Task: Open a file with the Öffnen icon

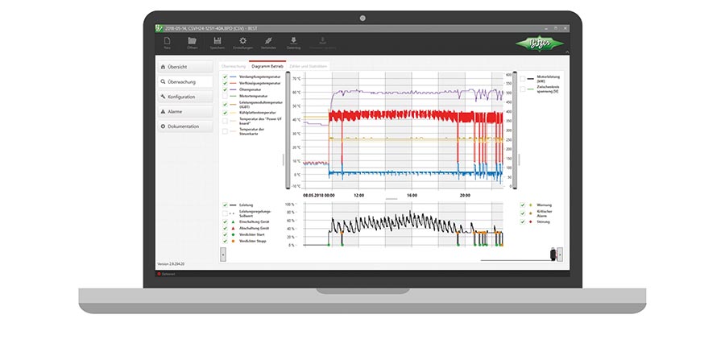Action: pyautogui.click(x=192, y=42)
